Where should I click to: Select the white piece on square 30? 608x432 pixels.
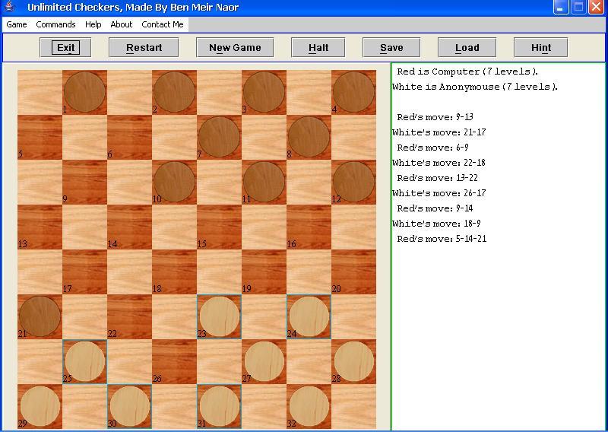coord(129,406)
